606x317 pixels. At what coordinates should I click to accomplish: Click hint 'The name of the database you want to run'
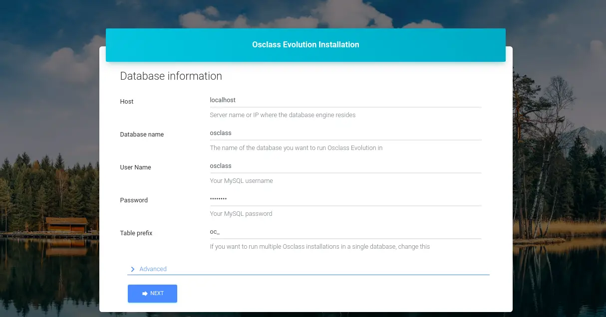296,148
